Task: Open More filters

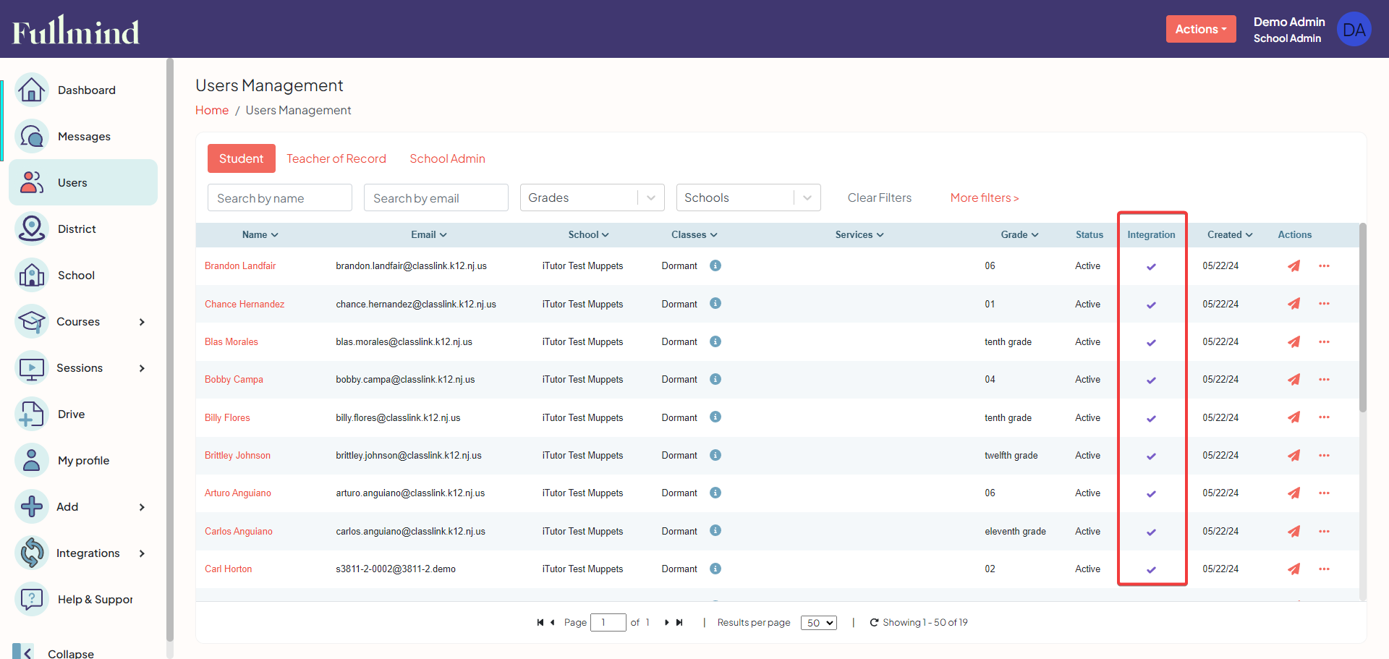Action: tap(985, 197)
